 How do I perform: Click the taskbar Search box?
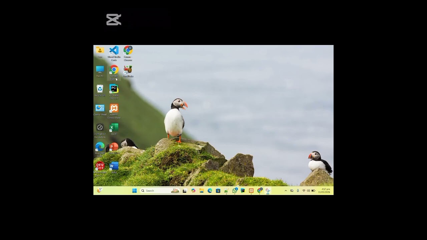click(160, 191)
